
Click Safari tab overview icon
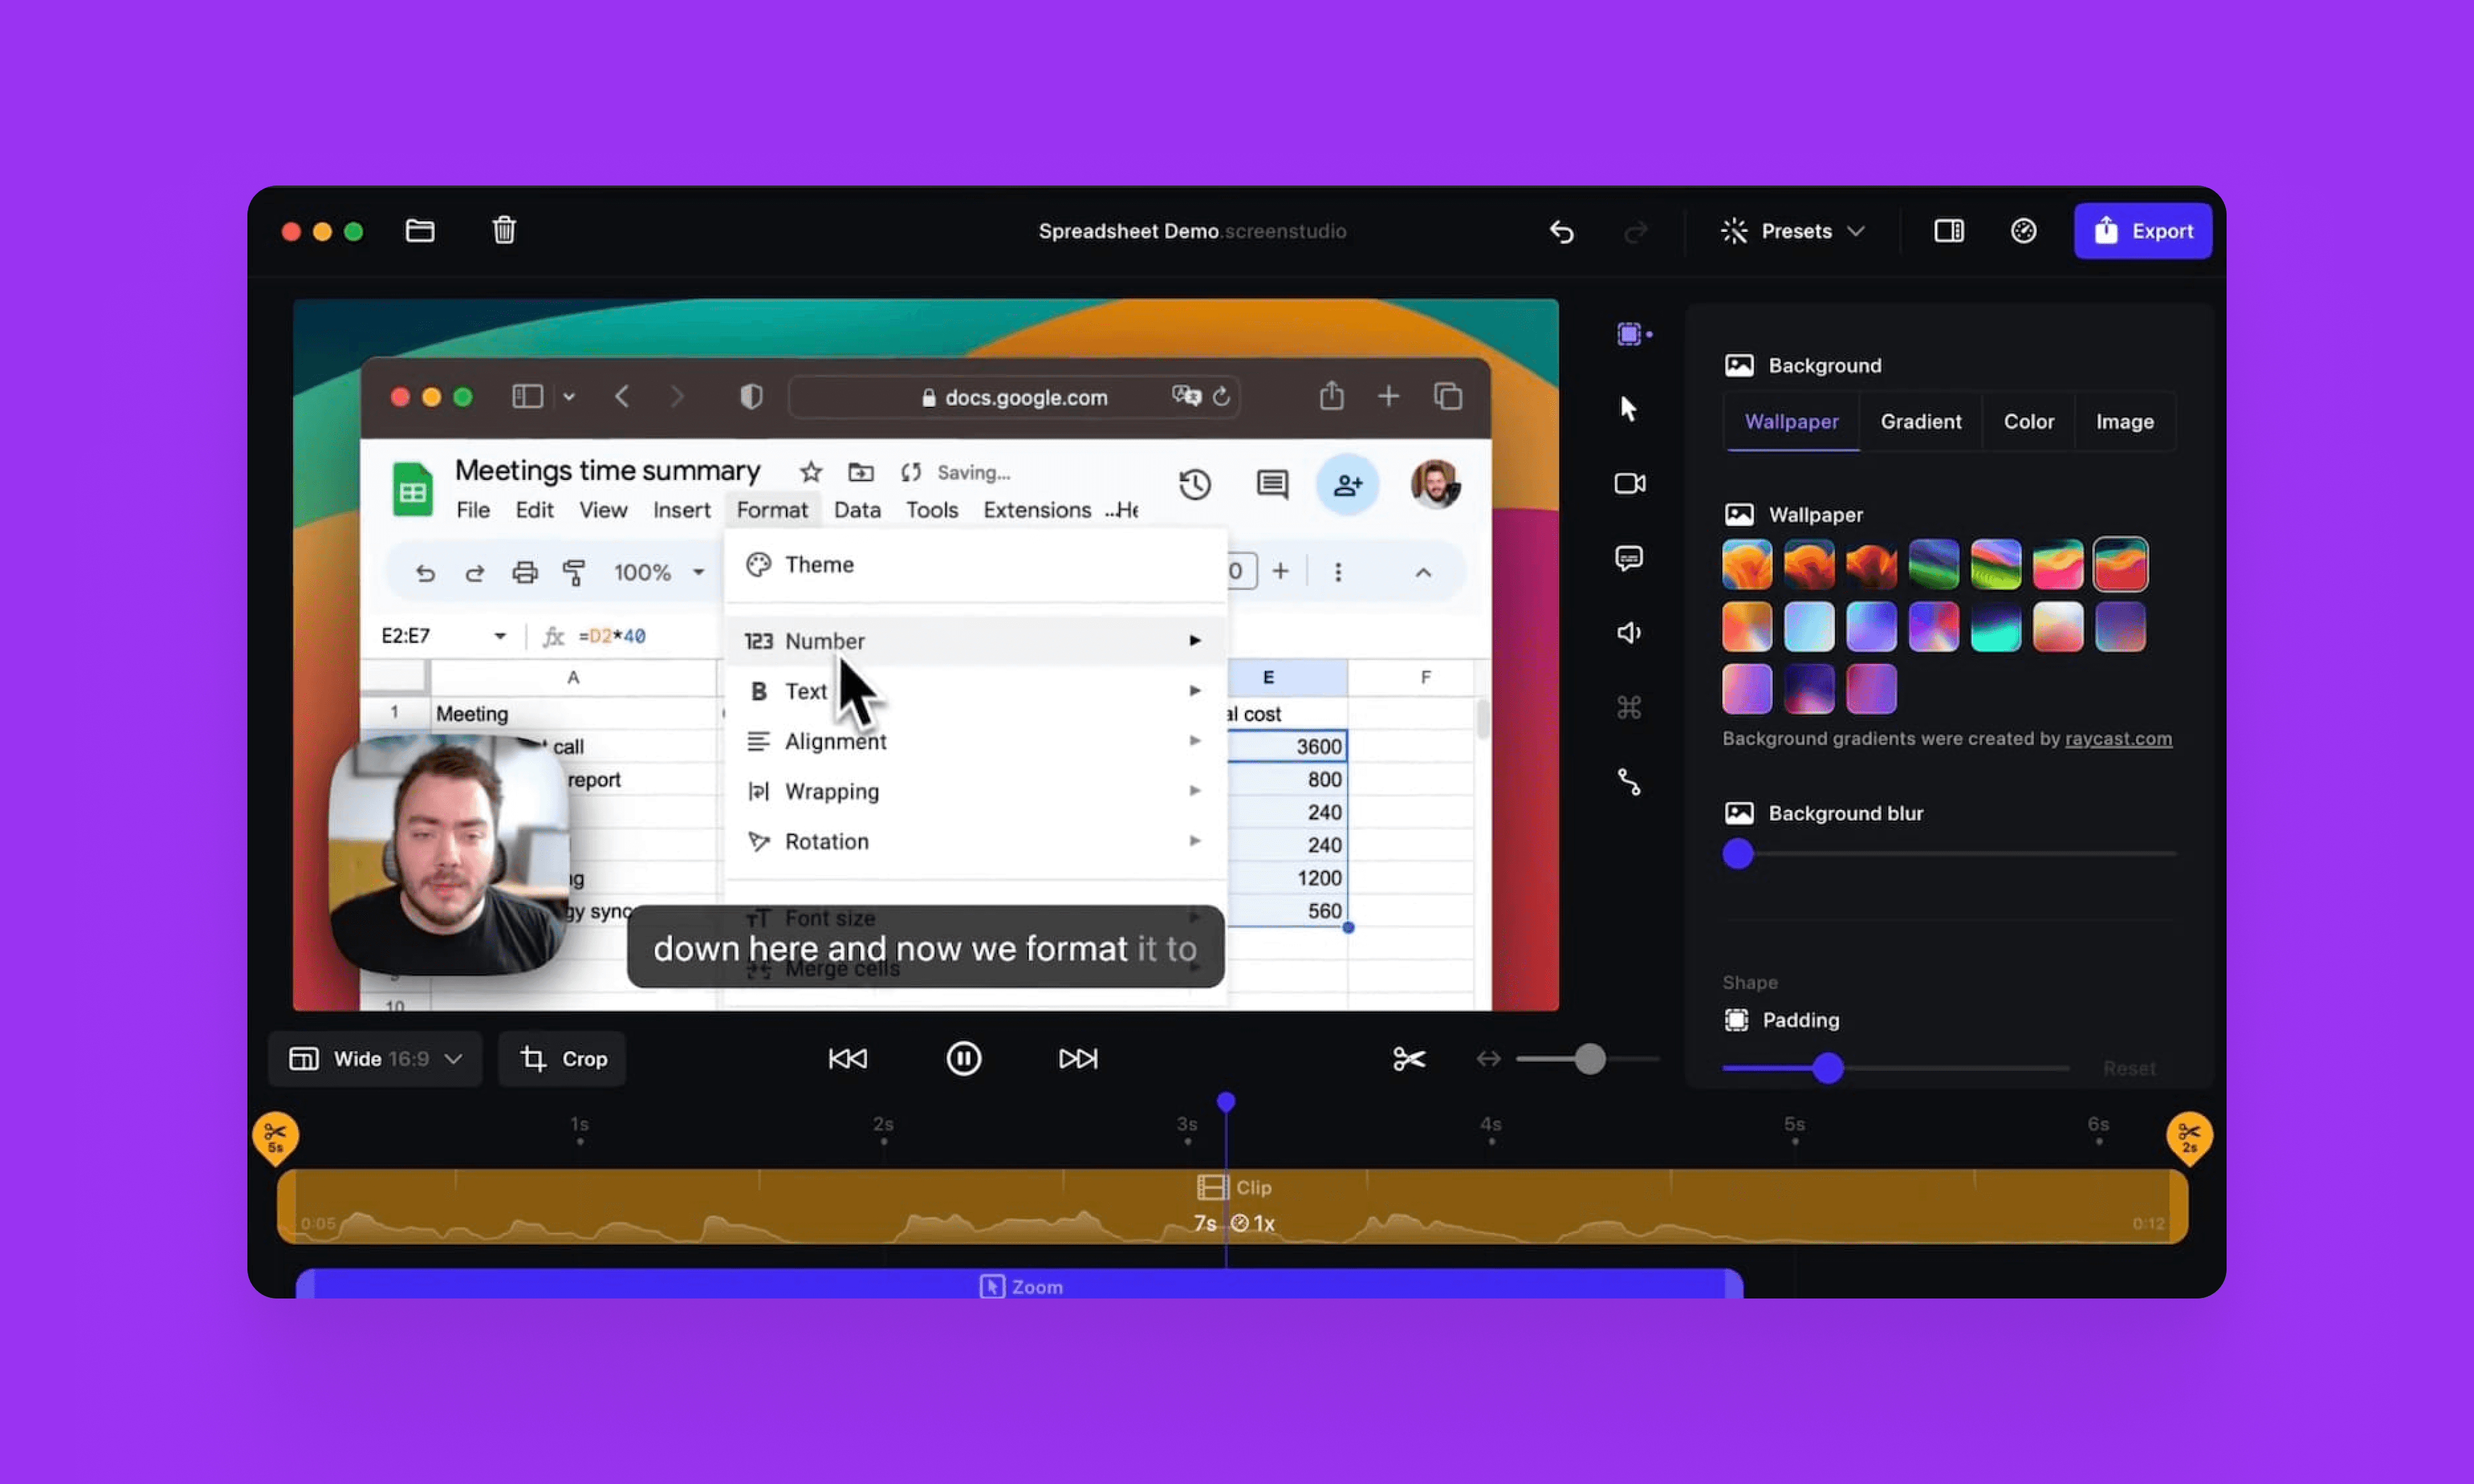coord(1448,397)
